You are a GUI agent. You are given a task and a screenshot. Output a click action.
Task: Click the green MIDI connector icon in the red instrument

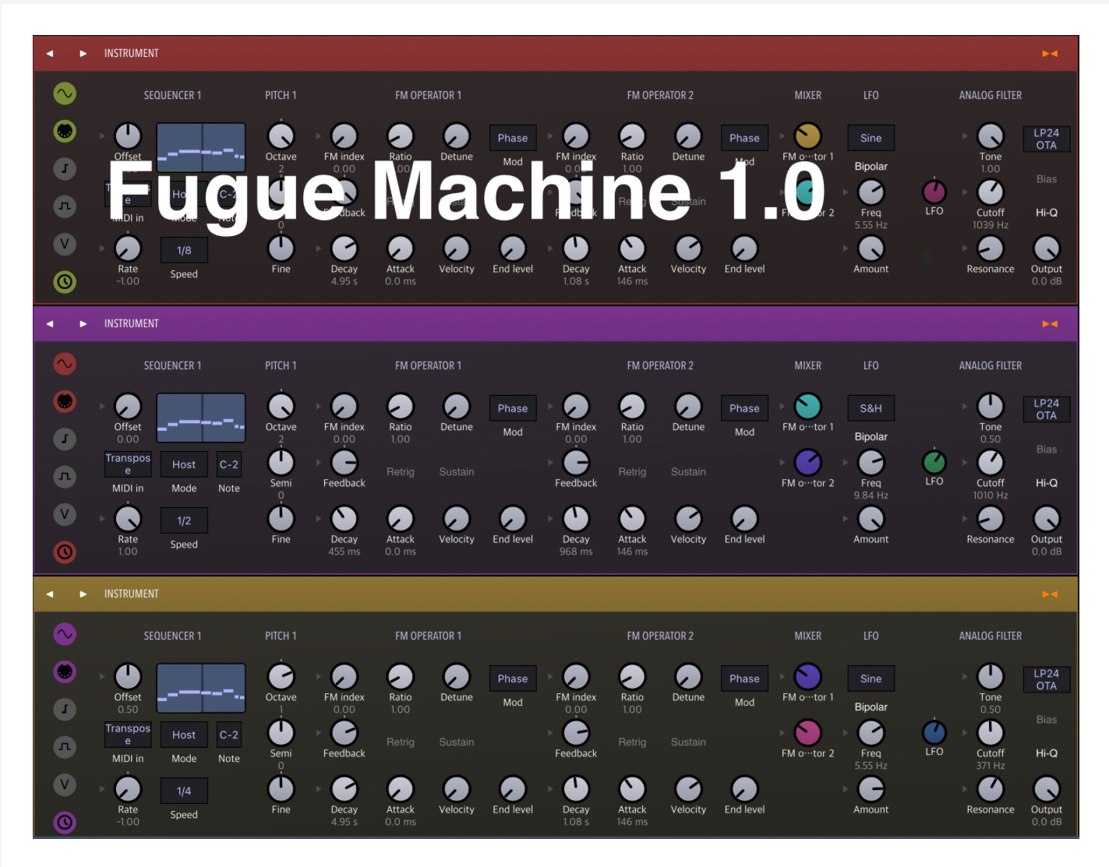[65, 131]
